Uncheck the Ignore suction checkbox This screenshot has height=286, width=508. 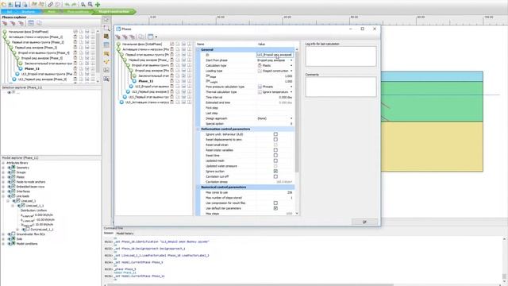[x=275, y=172]
